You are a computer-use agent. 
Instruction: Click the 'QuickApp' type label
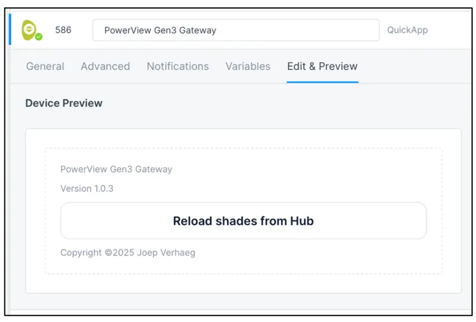tap(408, 30)
